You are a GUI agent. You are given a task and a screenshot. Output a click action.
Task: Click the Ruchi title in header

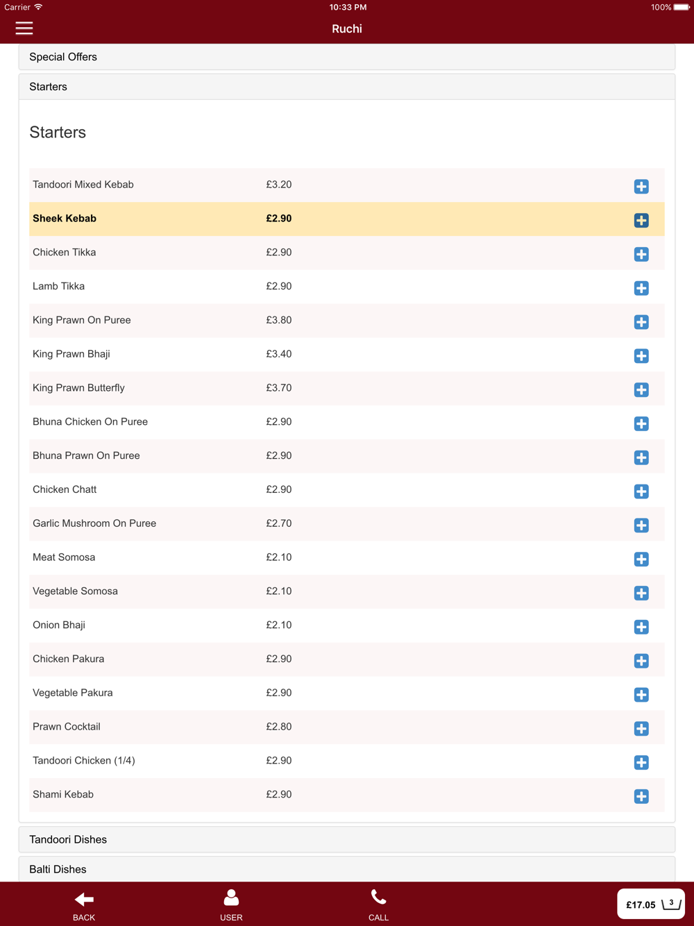click(x=347, y=28)
